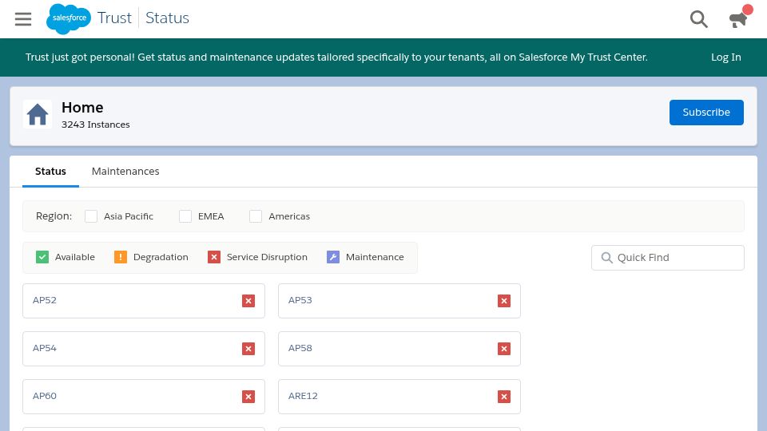
Task: Switch to the Status tab
Action: pyautogui.click(x=50, y=172)
